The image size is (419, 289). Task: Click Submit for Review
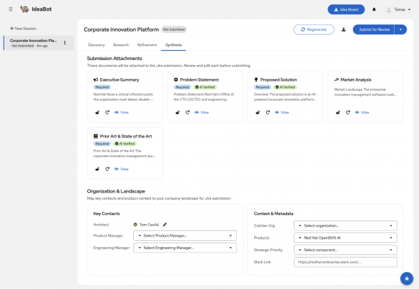374,29
